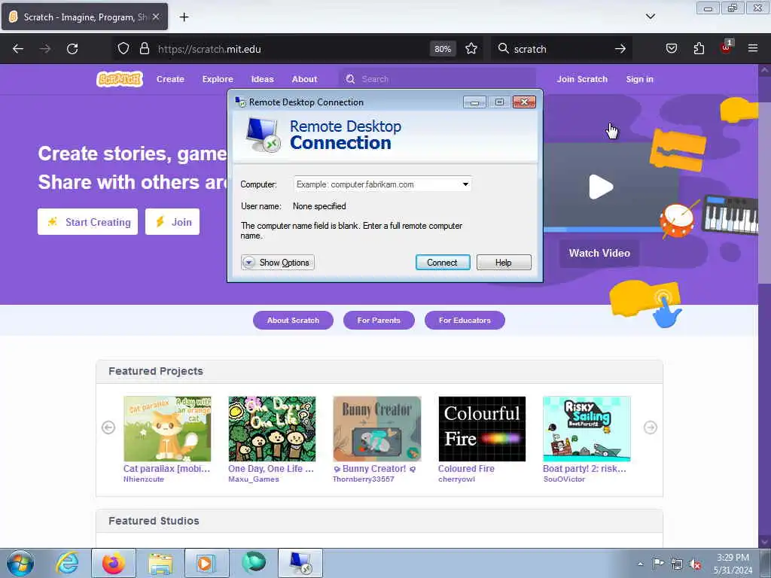Open About Scratch pill button
771x578 pixels.
pyautogui.click(x=293, y=321)
